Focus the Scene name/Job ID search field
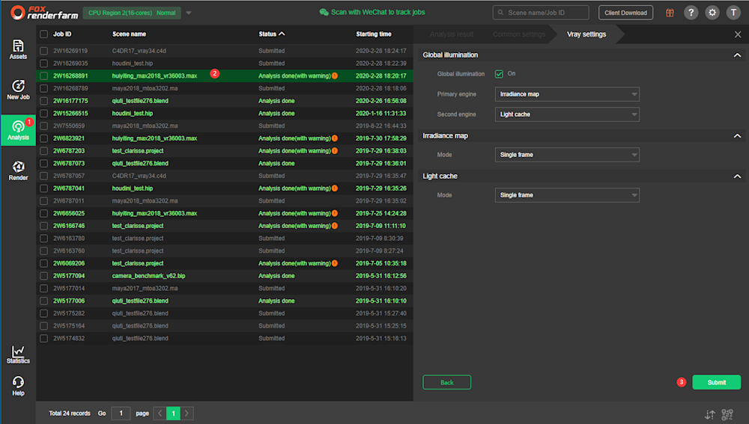 tap(541, 13)
